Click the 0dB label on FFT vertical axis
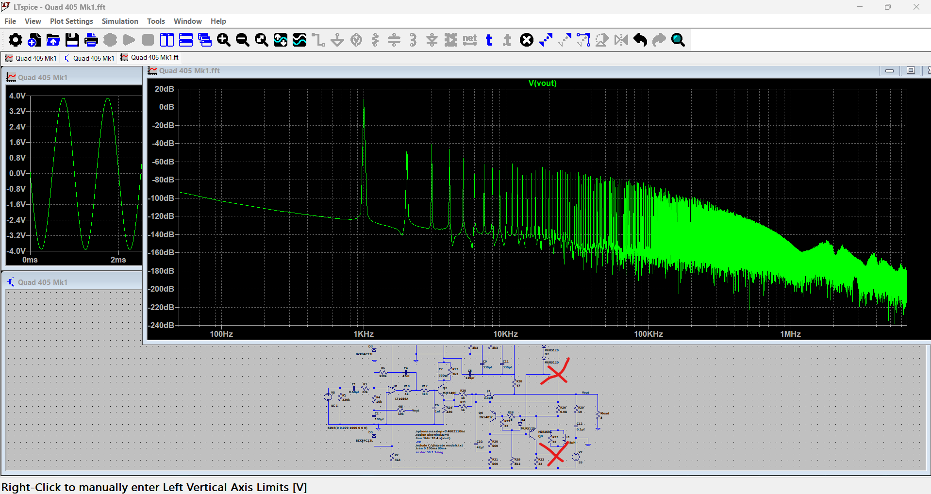931x494 pixels. pyautogui.click(x=166, y=107)
